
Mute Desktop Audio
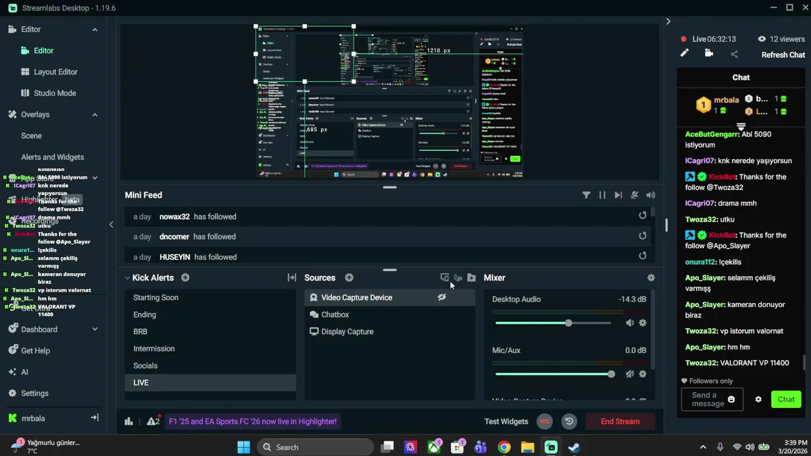(629, 323)
